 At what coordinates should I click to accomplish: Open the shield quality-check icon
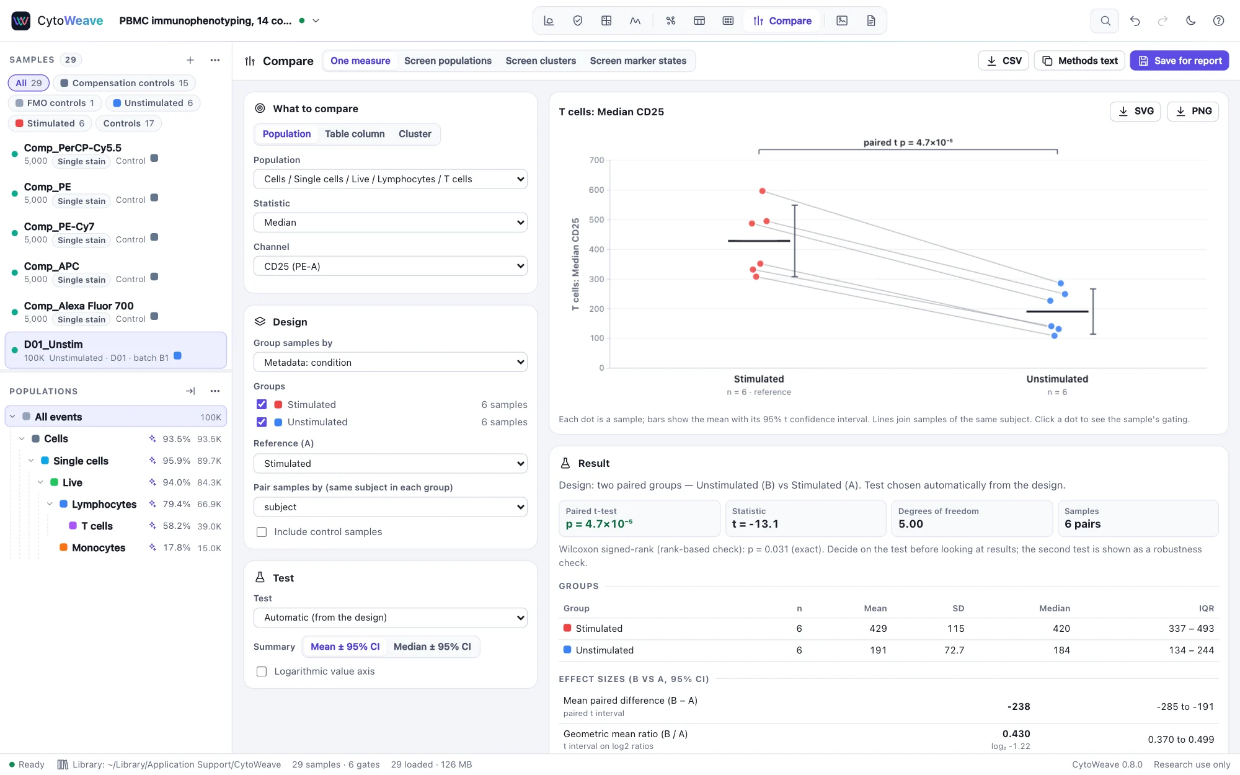[x=578, y=20]
